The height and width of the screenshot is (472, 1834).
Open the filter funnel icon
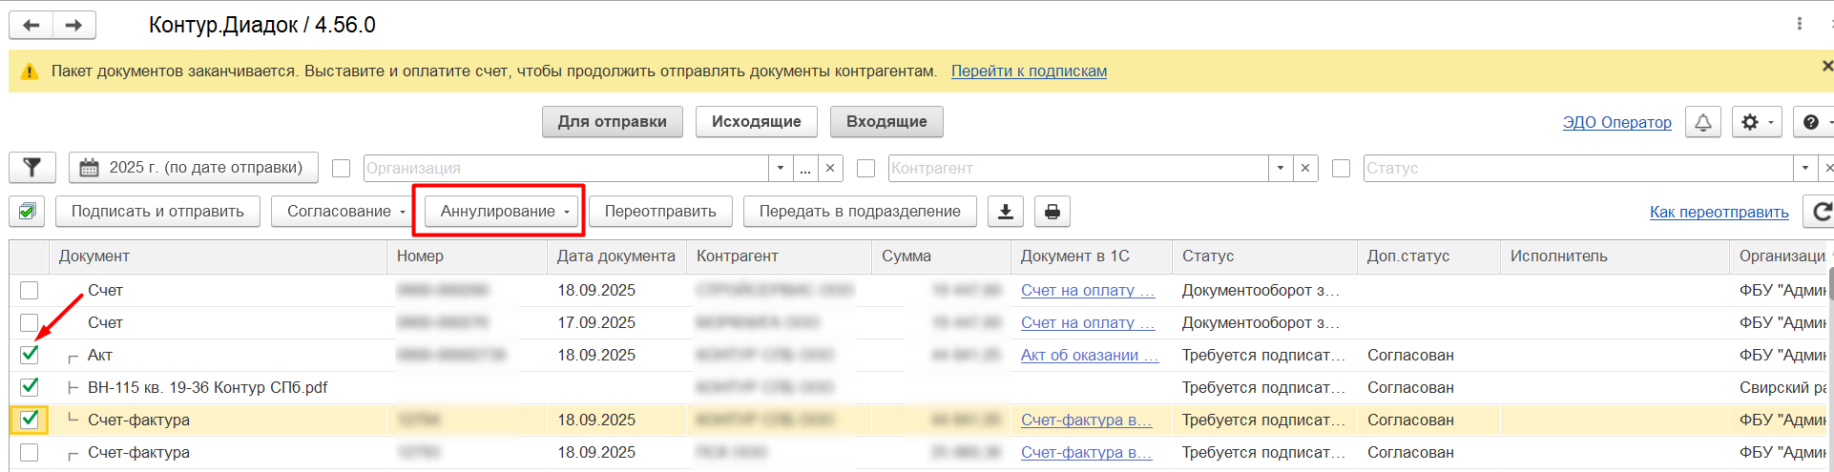coord(32,168)
